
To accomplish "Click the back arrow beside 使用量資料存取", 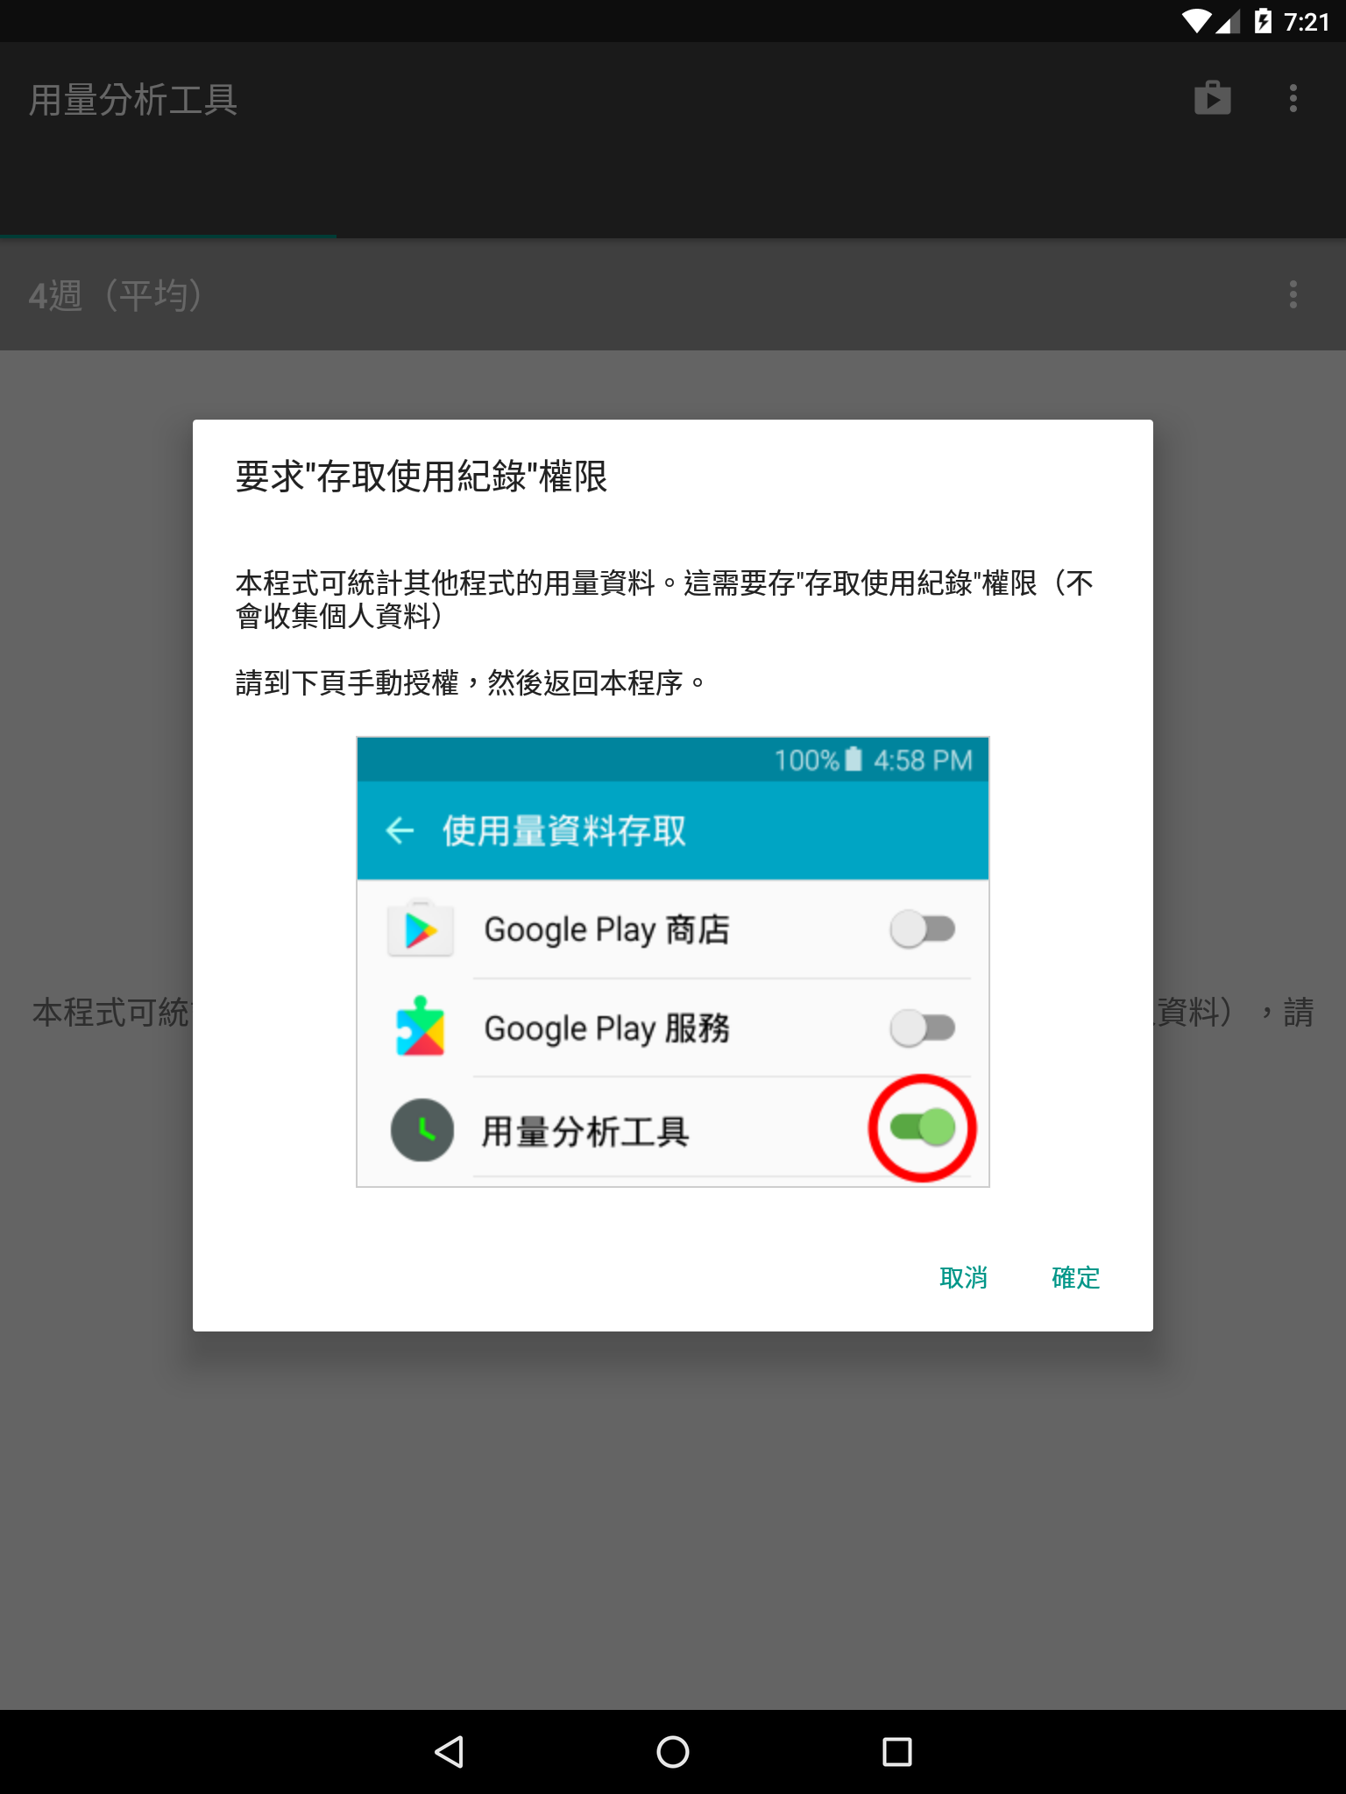I will click(x=400, y=830).
